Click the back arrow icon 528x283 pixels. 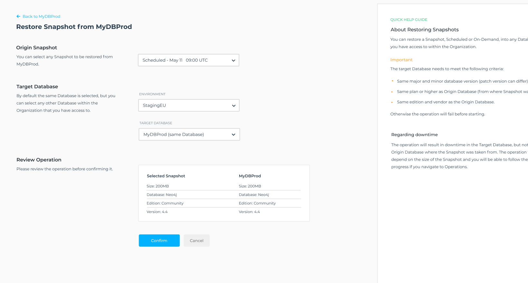point(18,16)
